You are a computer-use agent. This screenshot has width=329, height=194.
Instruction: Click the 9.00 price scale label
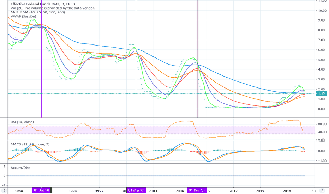(322, 20)
